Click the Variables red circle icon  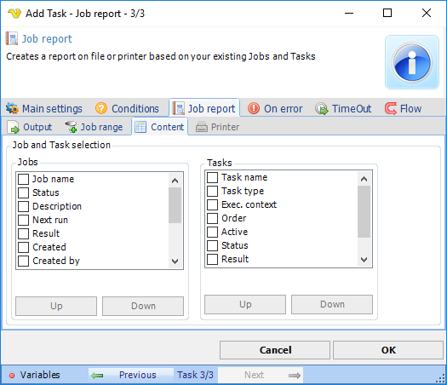12,376
